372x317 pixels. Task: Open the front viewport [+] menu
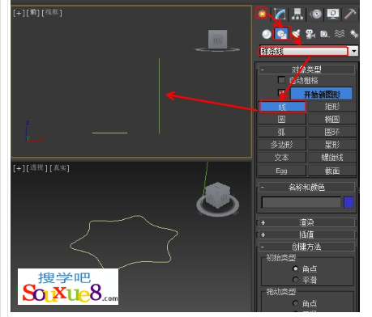click(x=19, y=13)
